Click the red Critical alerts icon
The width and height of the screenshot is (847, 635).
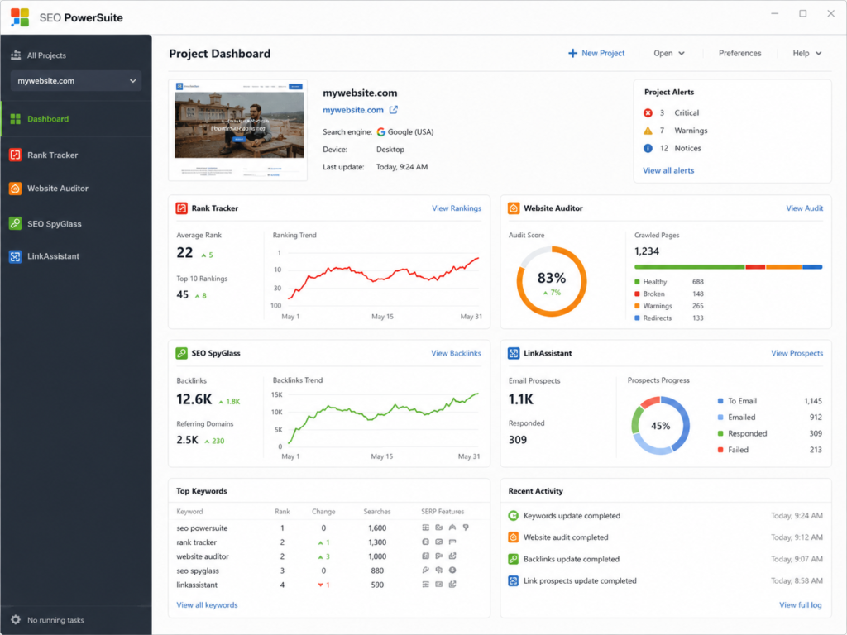coord(648,112)
